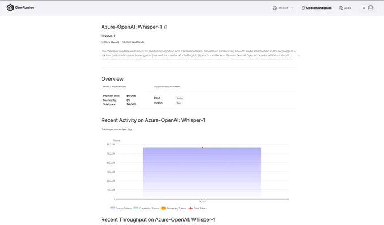
Task: Copy the Azure-OpenAI: Whisper-1 model name
Action: (x=165, y=27)
